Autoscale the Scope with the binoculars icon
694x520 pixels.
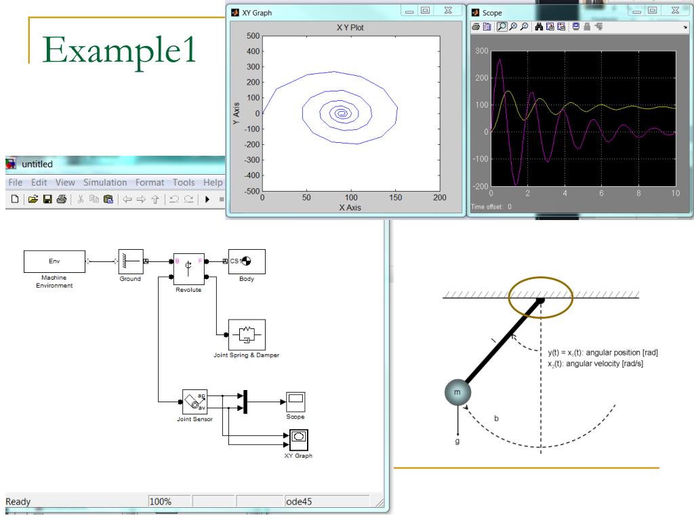pyautogui.click(x=539, y=26)
